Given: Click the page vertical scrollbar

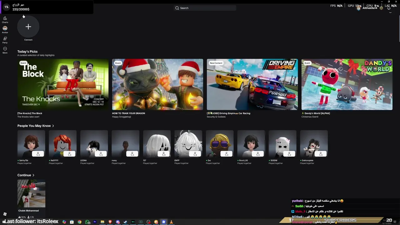Looking at the screenshot, I should click(x=399, y=28).
